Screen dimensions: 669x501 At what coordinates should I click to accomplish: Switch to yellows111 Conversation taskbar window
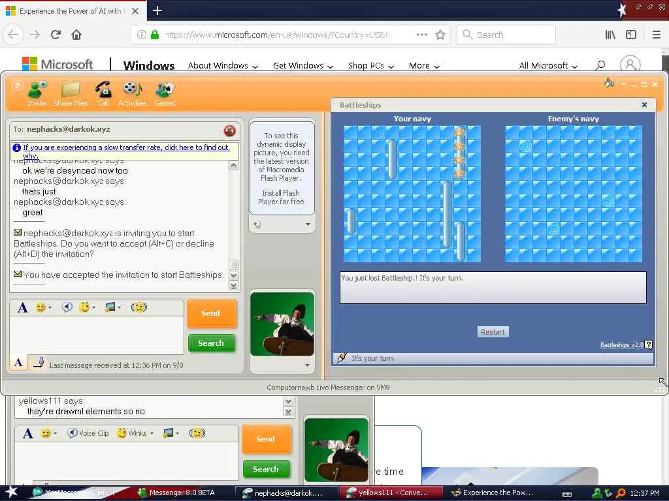tap(391, 493)
